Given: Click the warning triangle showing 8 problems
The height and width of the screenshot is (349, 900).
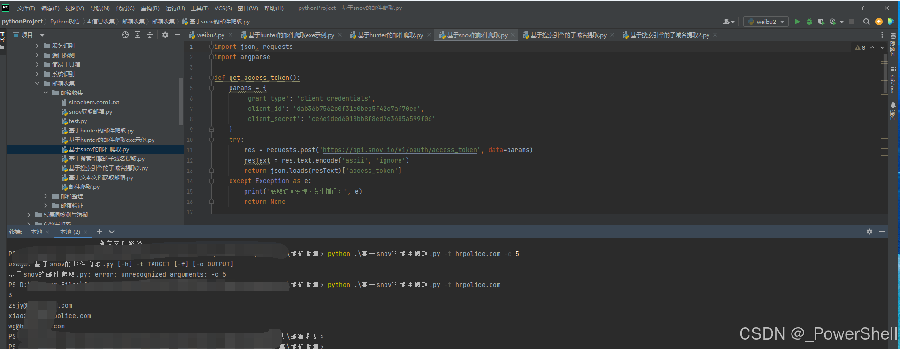Looking at the screenshot, I should pyautogui.click(x=861, y=47).
